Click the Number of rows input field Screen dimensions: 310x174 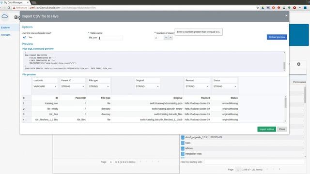[159, 38]
